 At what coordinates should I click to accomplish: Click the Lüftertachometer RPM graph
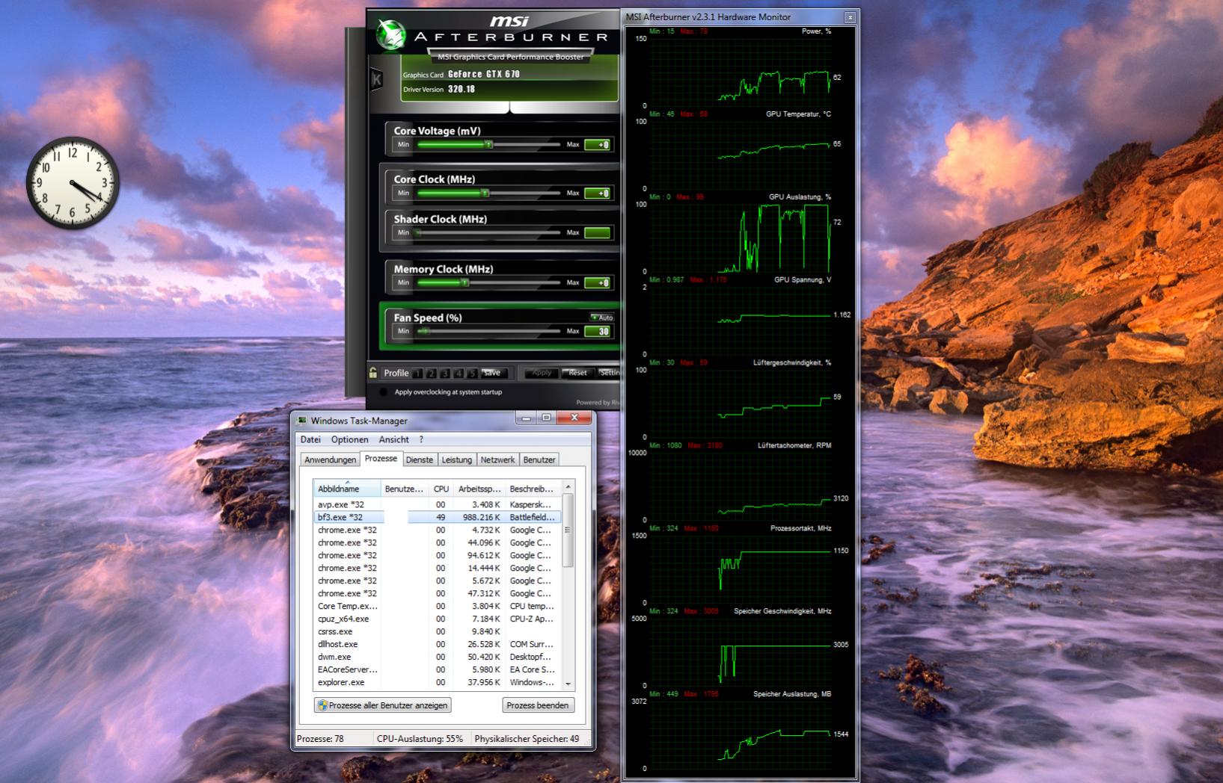[740, 486]
